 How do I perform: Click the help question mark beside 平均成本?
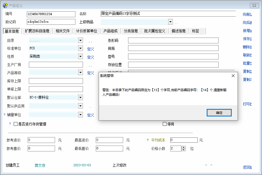148,140
